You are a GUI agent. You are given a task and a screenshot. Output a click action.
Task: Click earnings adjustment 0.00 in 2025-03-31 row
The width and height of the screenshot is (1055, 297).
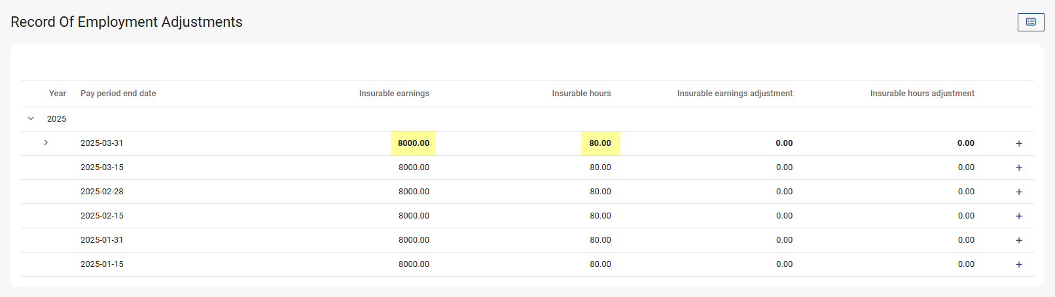pos(784,143)
